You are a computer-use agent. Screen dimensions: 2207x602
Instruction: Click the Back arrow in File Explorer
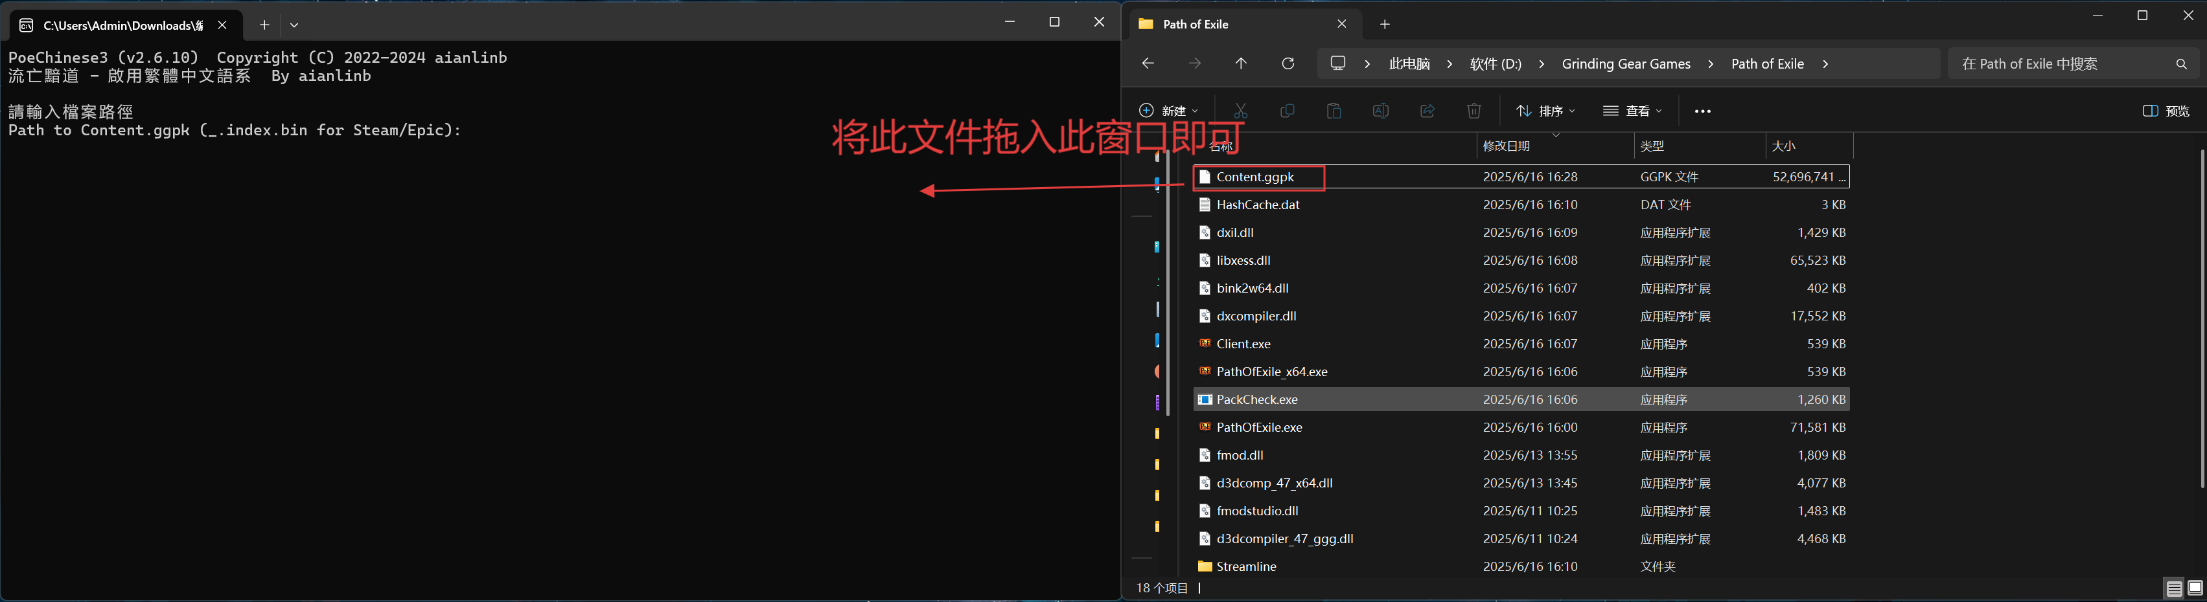coord(1148,63)
